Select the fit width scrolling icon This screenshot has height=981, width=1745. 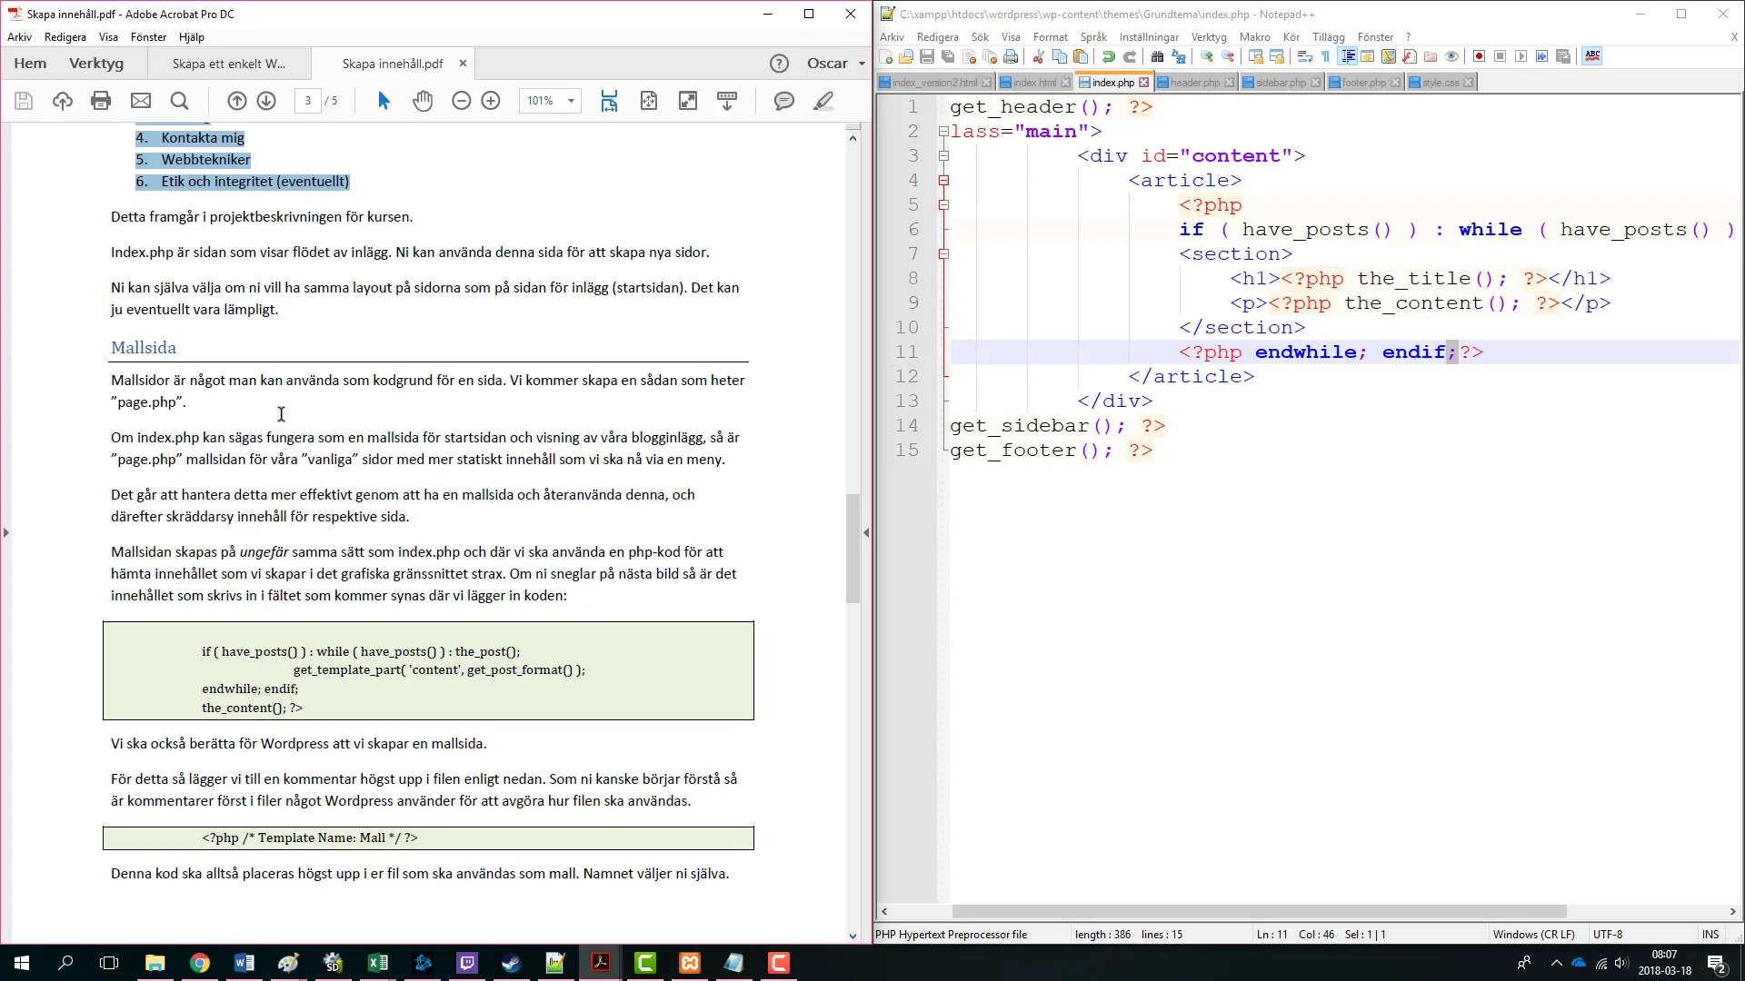[609, 101]
